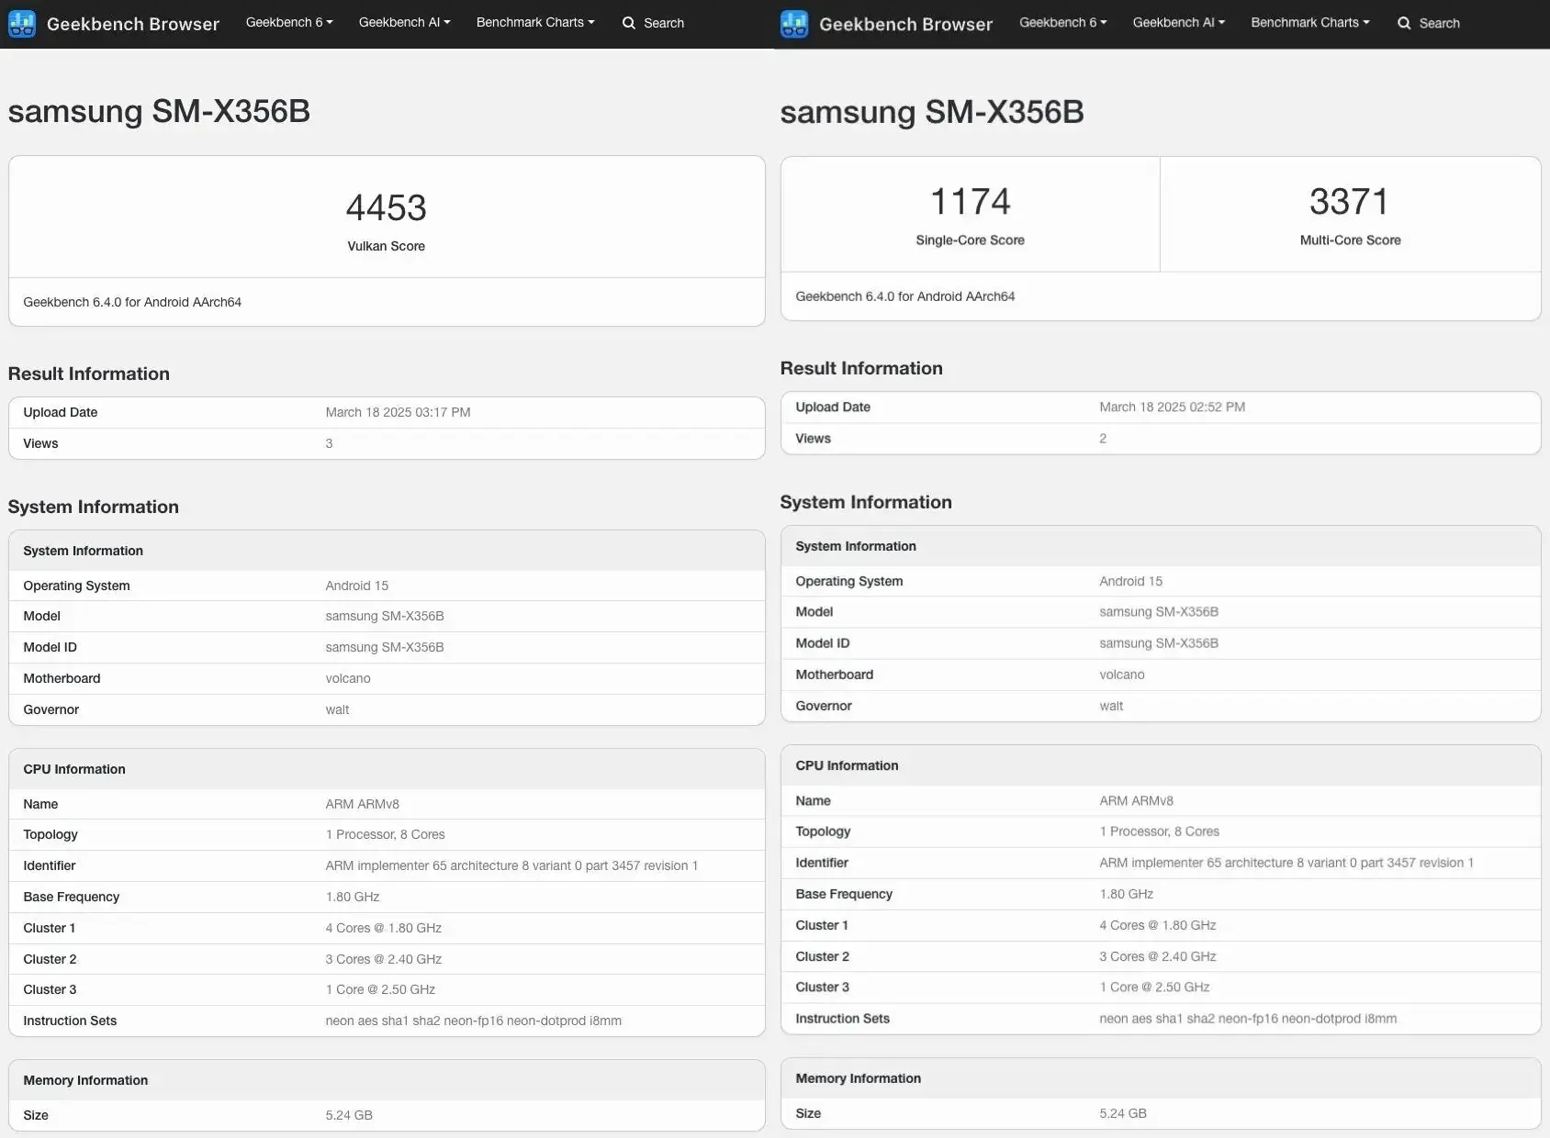Click Motherboard value volcano, right page
Image resolution: width=1550 pixels, height=1138 pixels.
[x=1122, y=675]
